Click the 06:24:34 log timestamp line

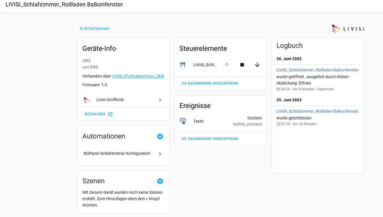click(305, 89)
